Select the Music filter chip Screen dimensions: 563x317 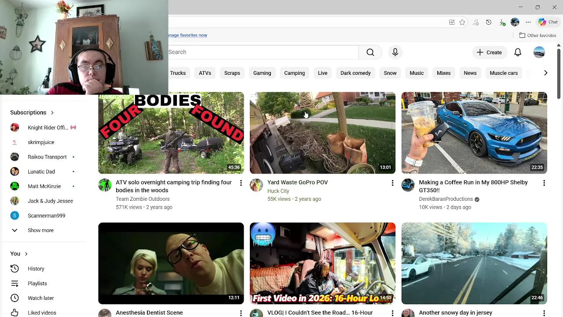417,73
